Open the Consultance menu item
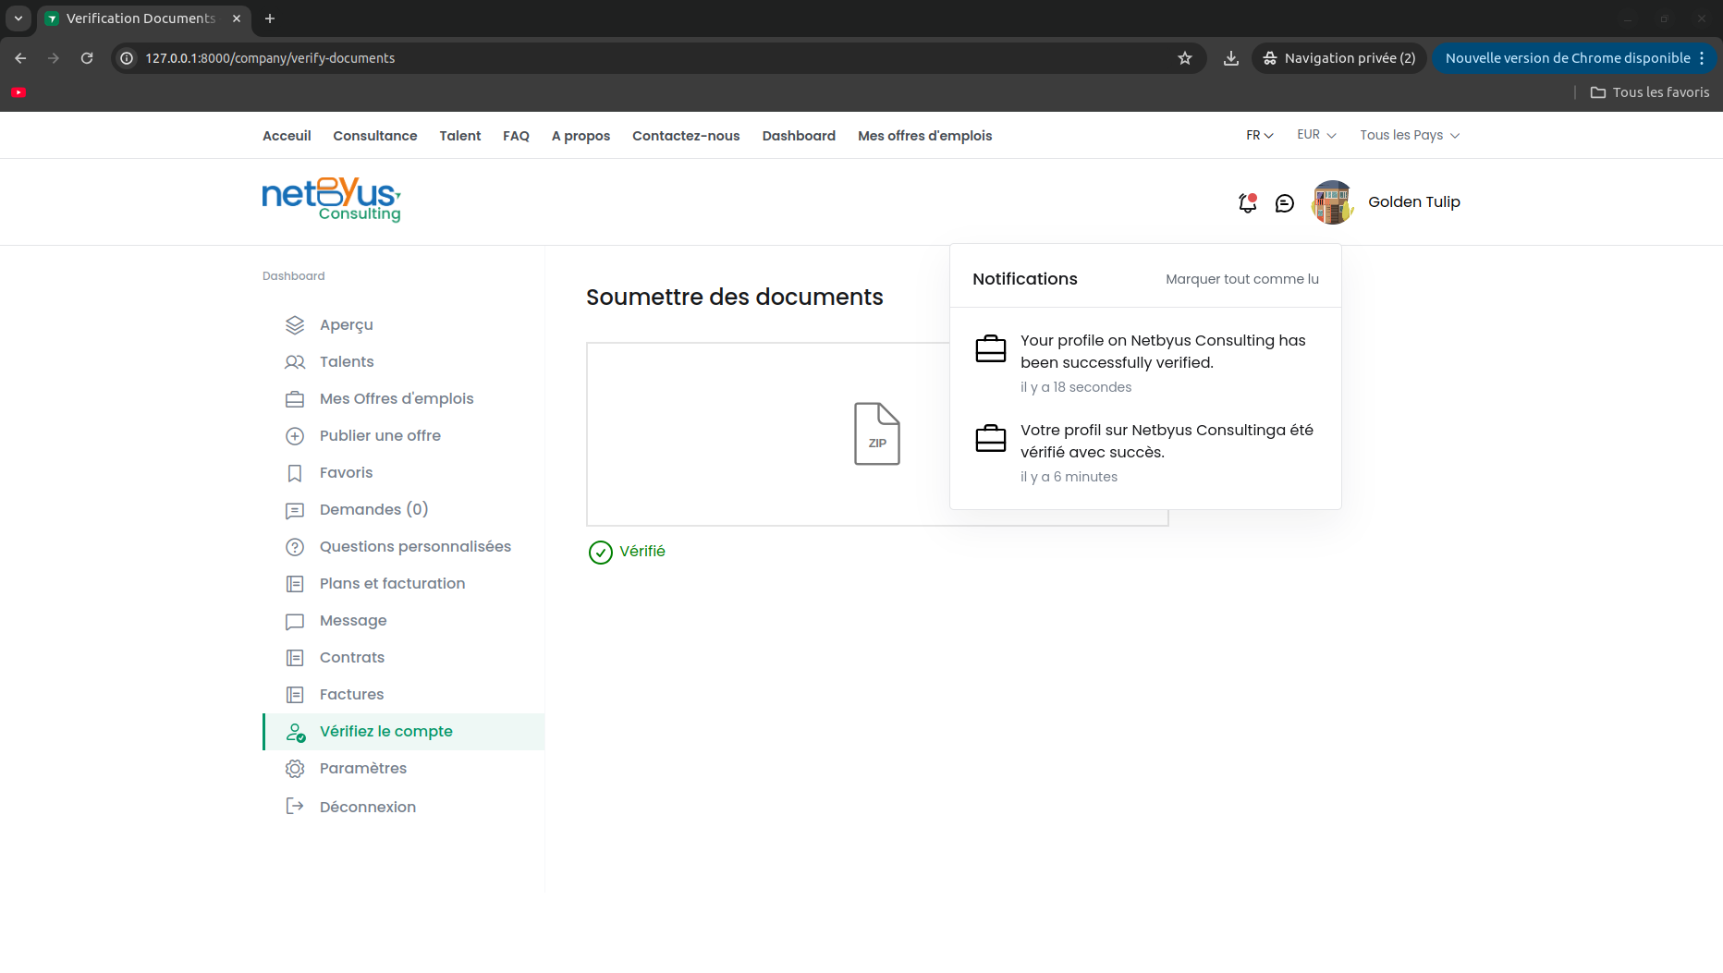1723x973 pixels. pyautogui.click(x=375, y=136)
